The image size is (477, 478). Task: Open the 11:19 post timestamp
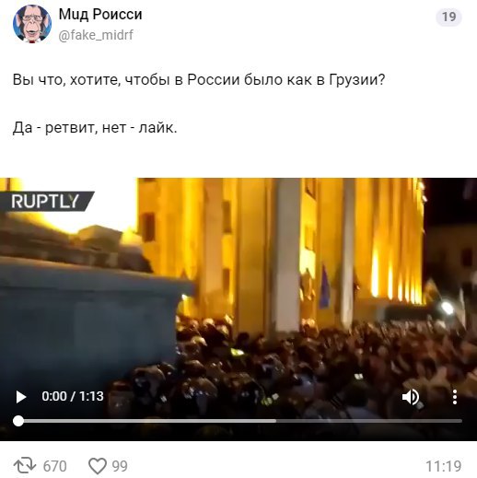444,466
